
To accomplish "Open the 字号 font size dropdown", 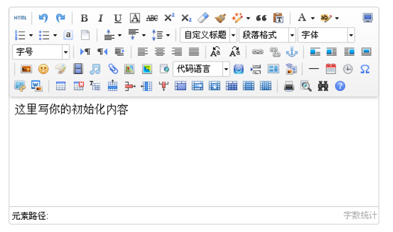I will [41, 52].
